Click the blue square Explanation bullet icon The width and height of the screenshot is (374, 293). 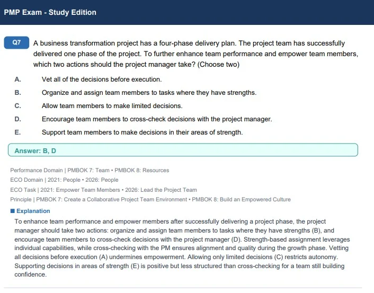pos(12,211)
